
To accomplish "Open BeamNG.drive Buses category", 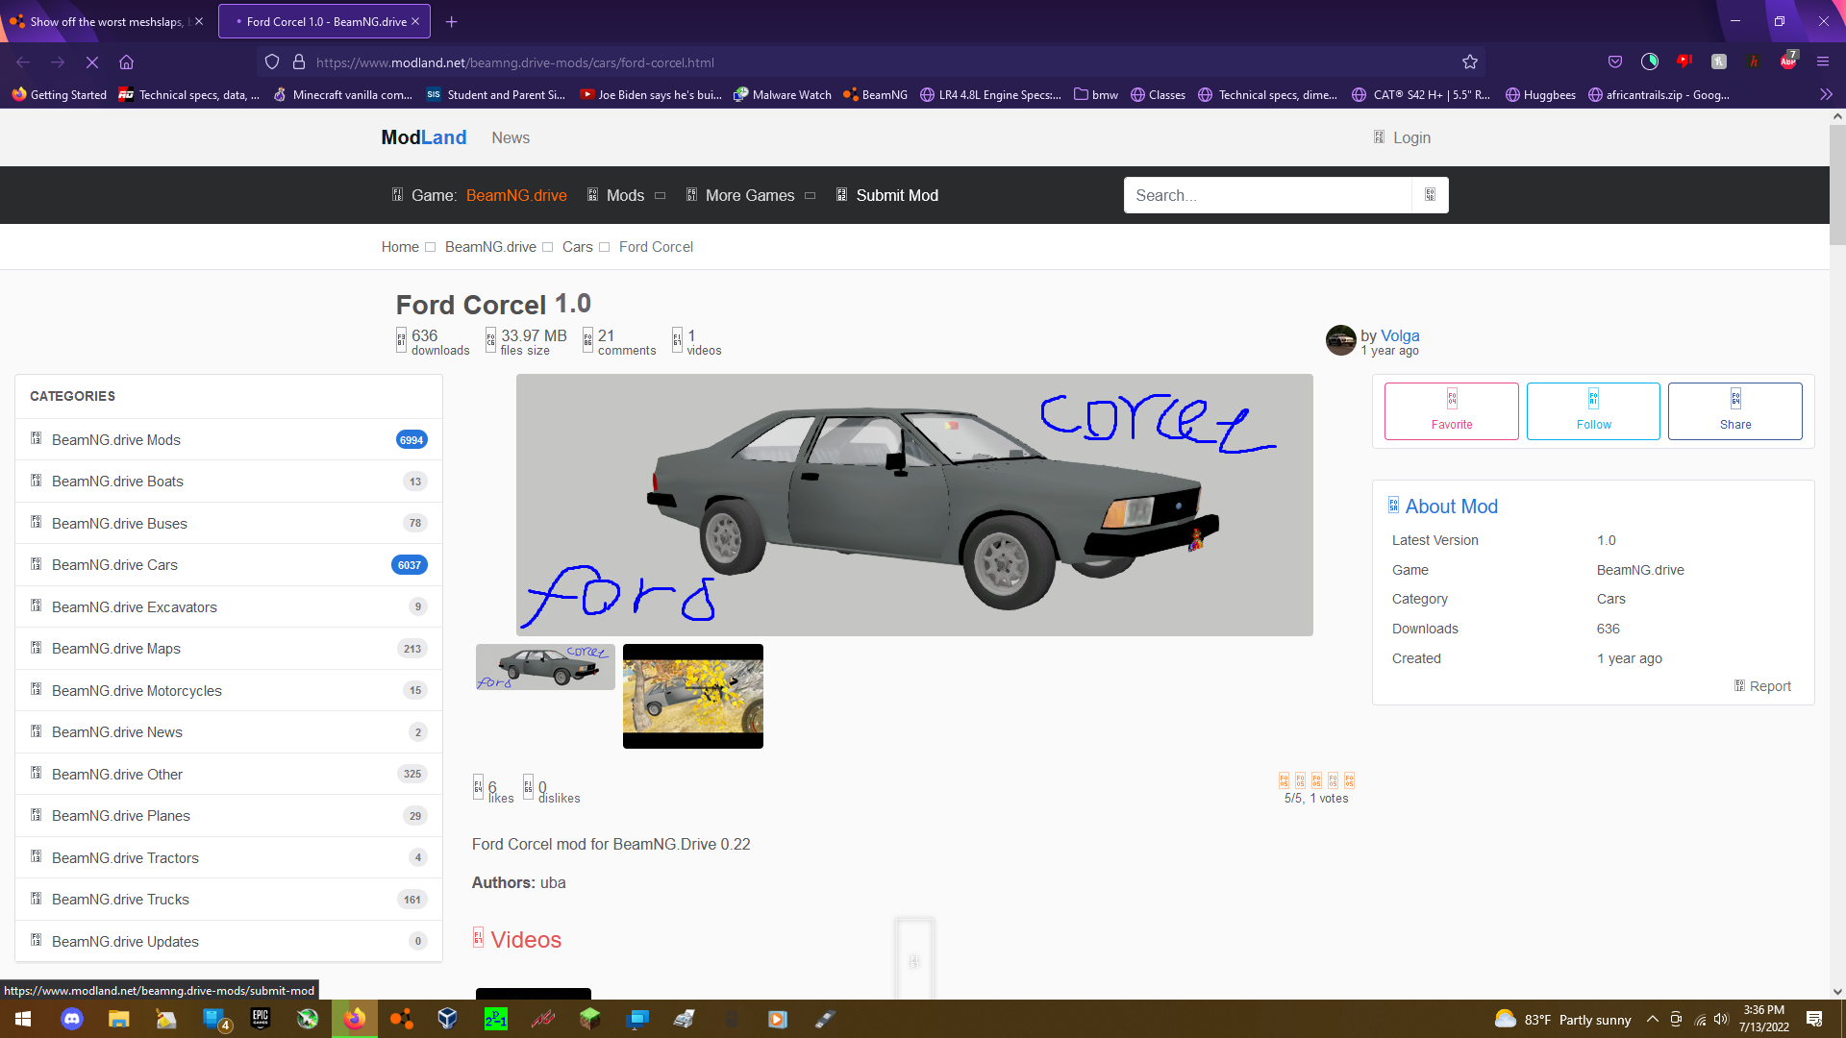I will point(229,523).
